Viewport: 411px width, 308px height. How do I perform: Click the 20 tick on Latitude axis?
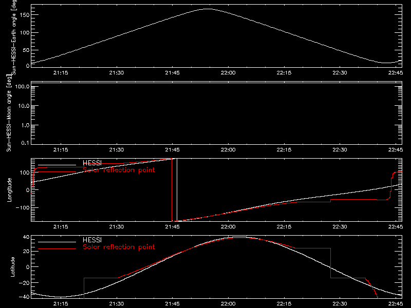(26, 252)
